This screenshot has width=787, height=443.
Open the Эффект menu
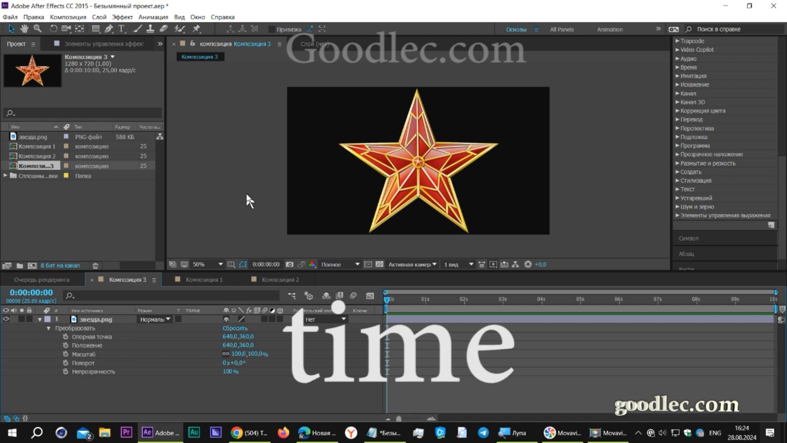tap(122, 17)
